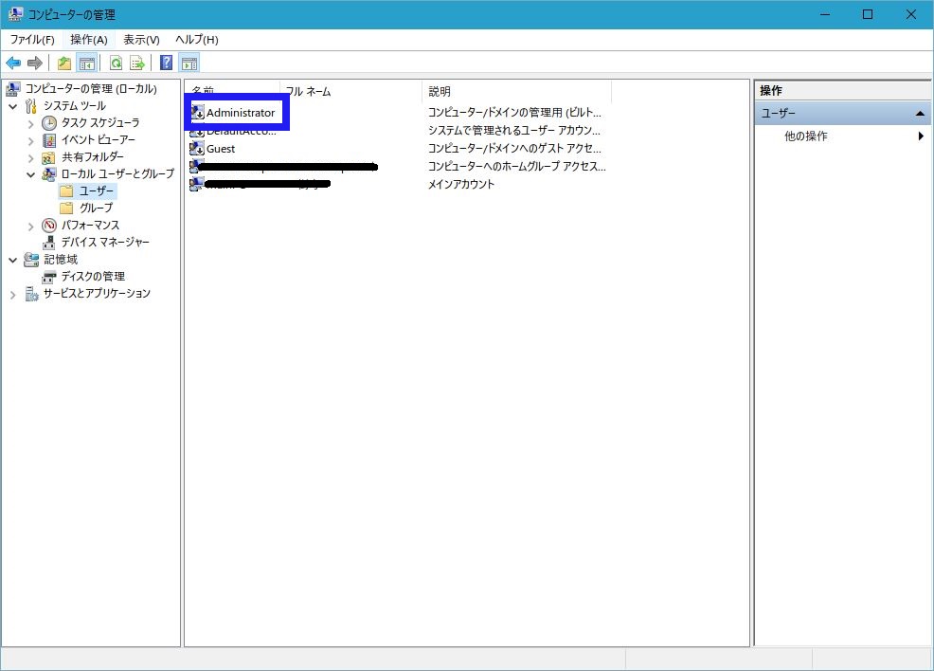Open Help via the question mark icon
The height and width of the screenshot is (671, 934).
(167, 63)
